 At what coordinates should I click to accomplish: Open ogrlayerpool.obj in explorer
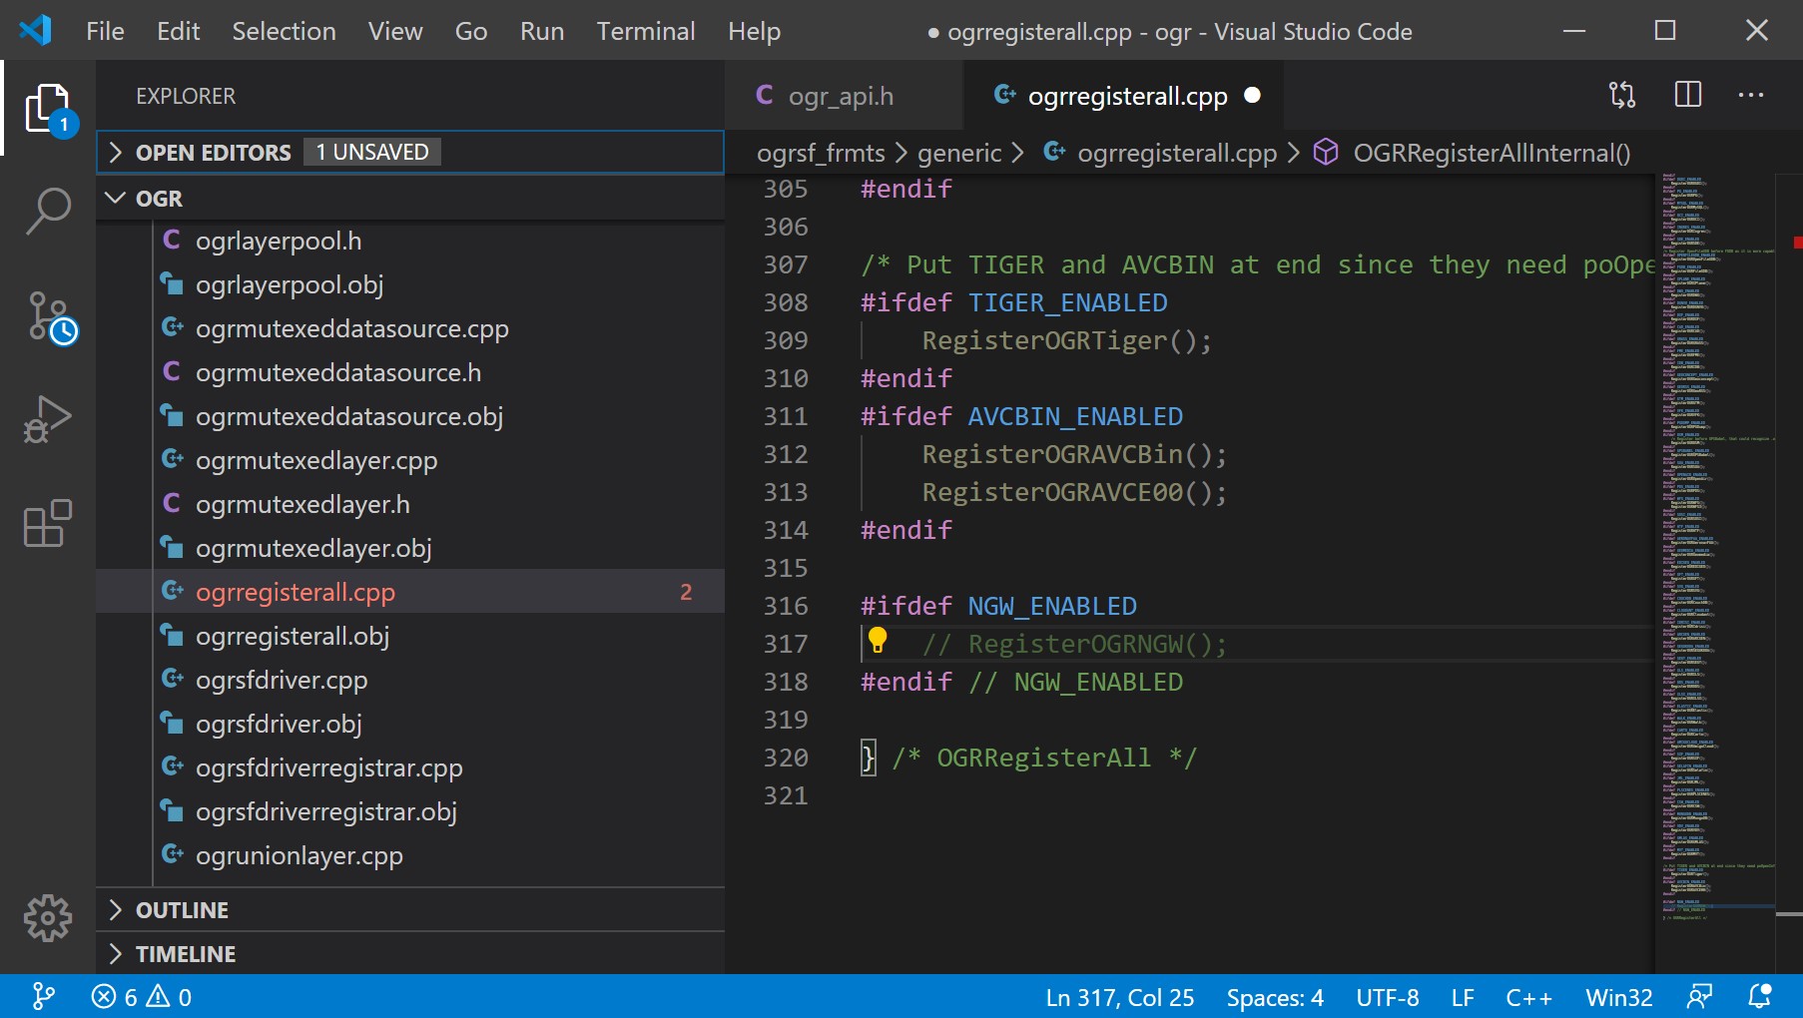pyautogui.click(x=410, y=284)
